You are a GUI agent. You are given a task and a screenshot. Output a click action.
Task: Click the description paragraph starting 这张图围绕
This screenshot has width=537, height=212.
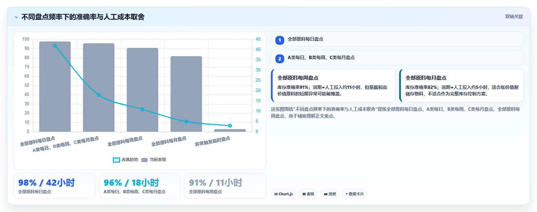(x=395, y=112)
